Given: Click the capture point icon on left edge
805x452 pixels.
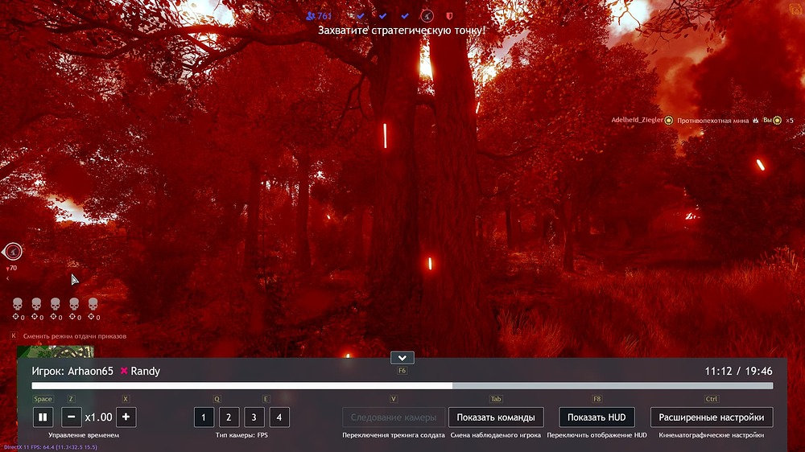Looking at the screenshot, I should pyautogui.click(x=13, y=252).
